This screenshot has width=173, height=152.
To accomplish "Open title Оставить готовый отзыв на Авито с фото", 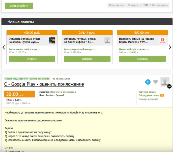I will tap(80, 40).
